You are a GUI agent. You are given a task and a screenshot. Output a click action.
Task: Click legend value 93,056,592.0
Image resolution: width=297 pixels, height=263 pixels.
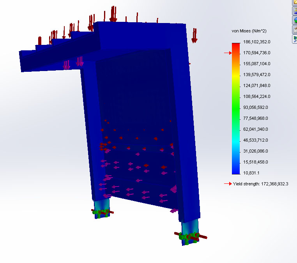pos(256,108)
